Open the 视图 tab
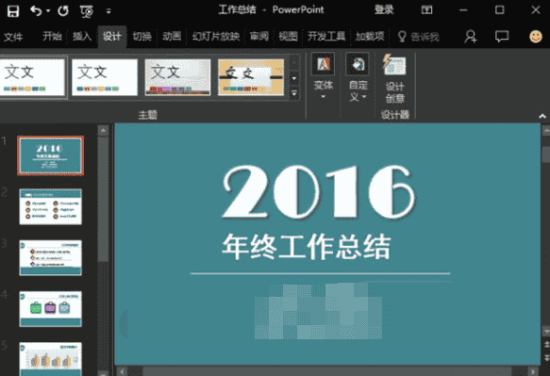 pos(288,36)
